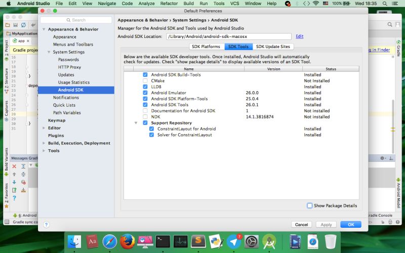Open System Preferences from the dock
Screen dimensions: 405x253
(252, 242)
